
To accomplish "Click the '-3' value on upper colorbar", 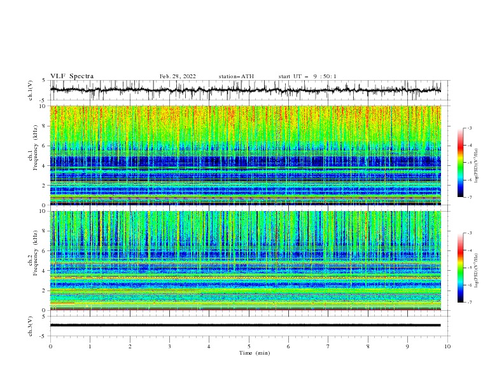I will (470, 128).
